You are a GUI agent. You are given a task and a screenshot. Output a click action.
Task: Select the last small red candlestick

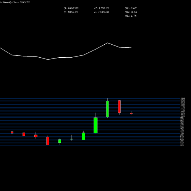coord(131,113)
